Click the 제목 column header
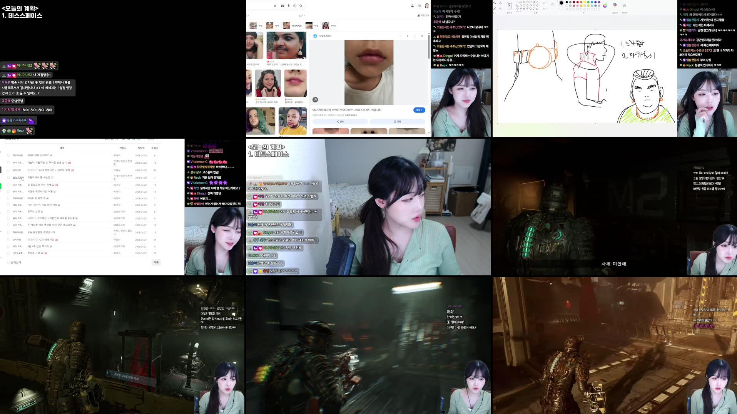The height and width of the screenshot is (414, 737). pyautogui.click(x=62, y=148)
